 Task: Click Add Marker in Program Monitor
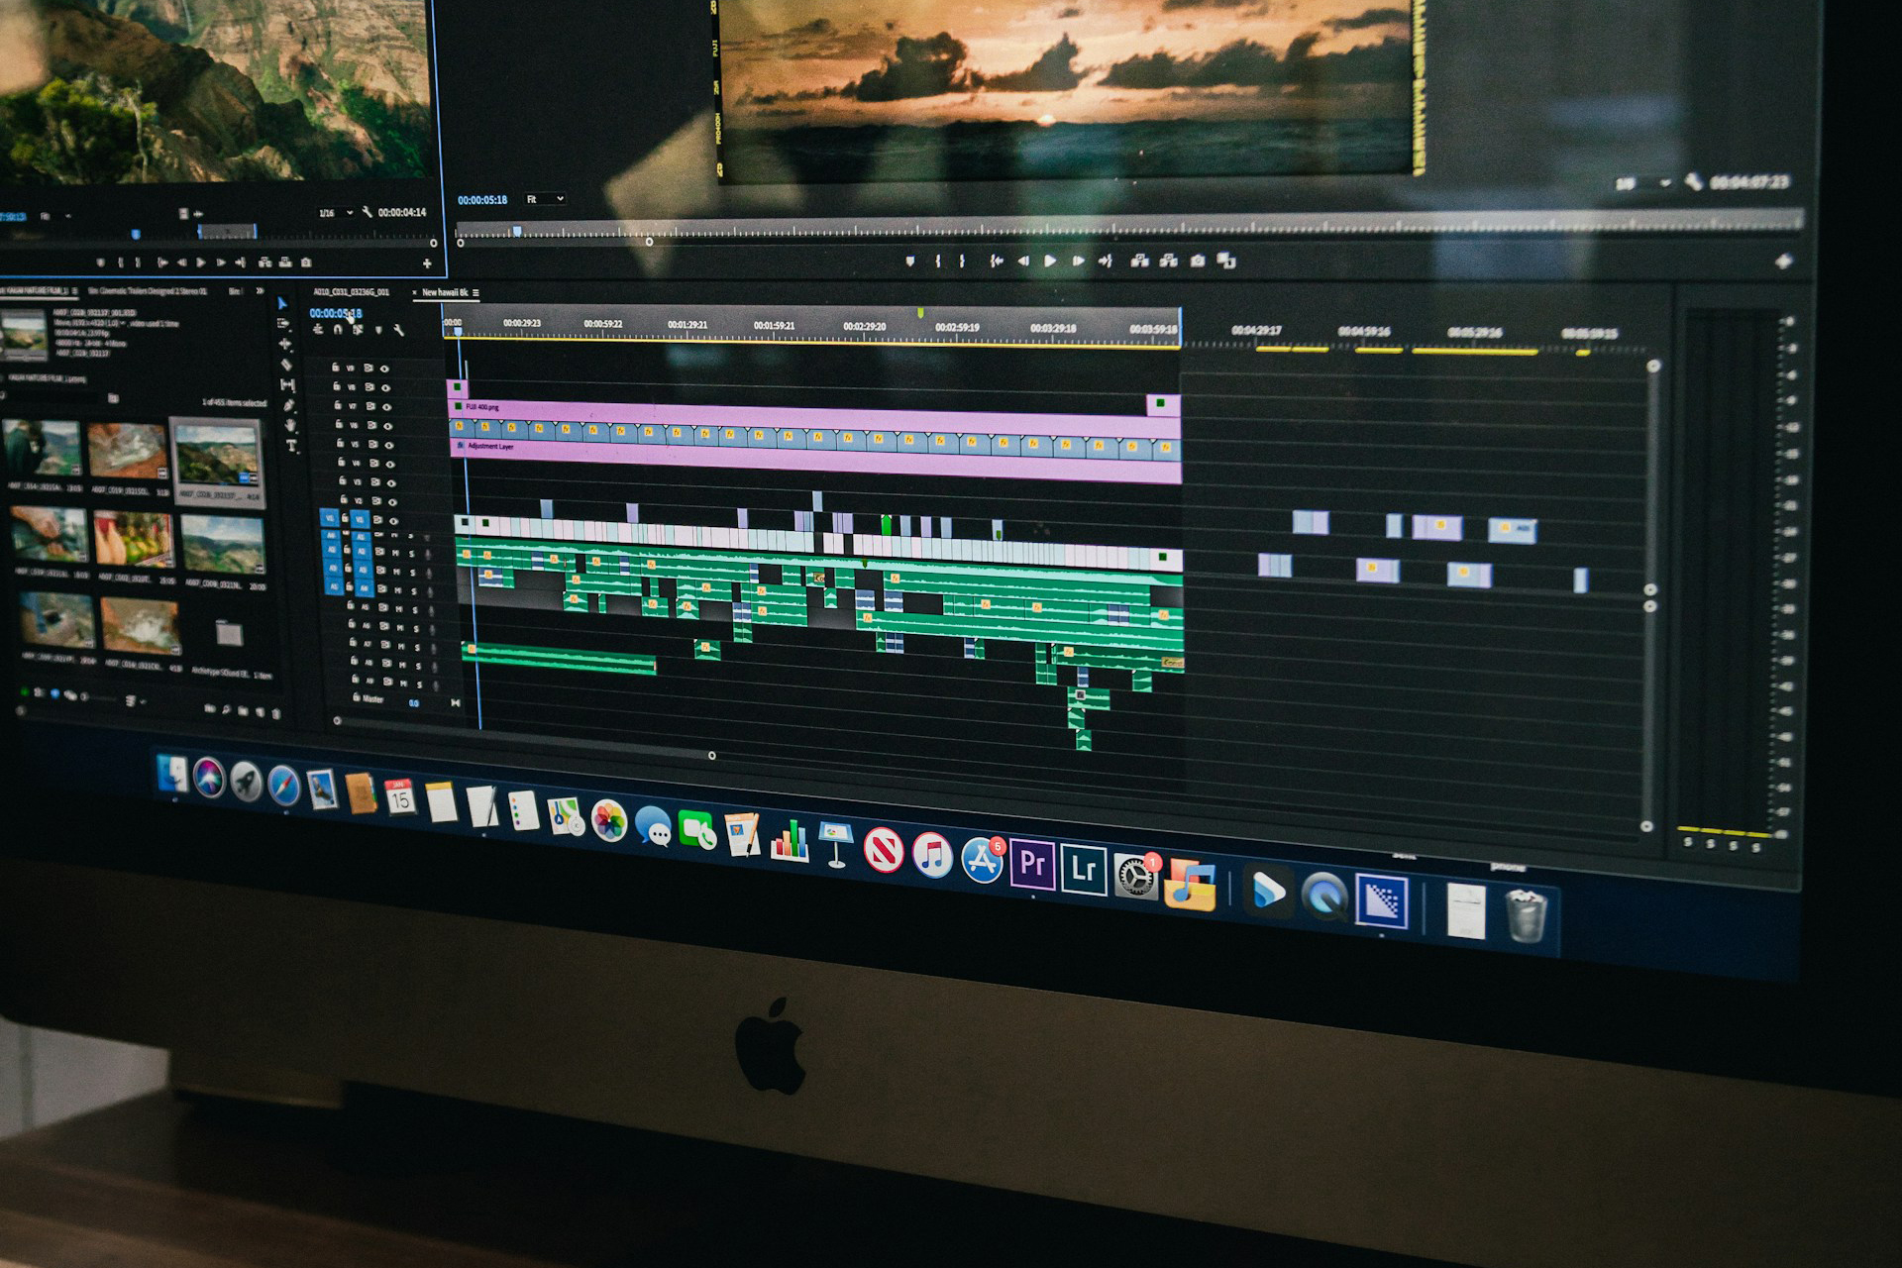coord(909,261)
